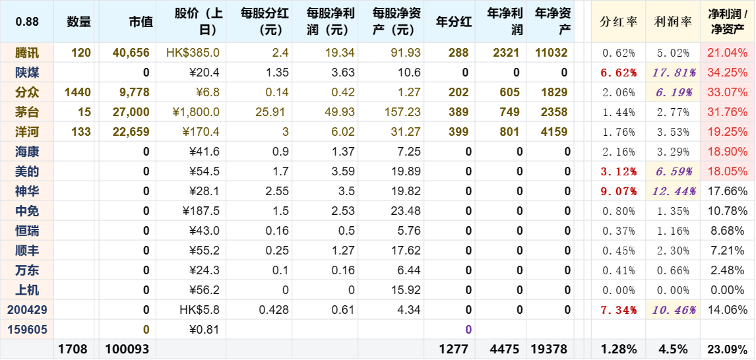Viewport: 756px width, 360px height.
Task: Select the 恒瑞 row label
Action: click(x=27, y=231)
